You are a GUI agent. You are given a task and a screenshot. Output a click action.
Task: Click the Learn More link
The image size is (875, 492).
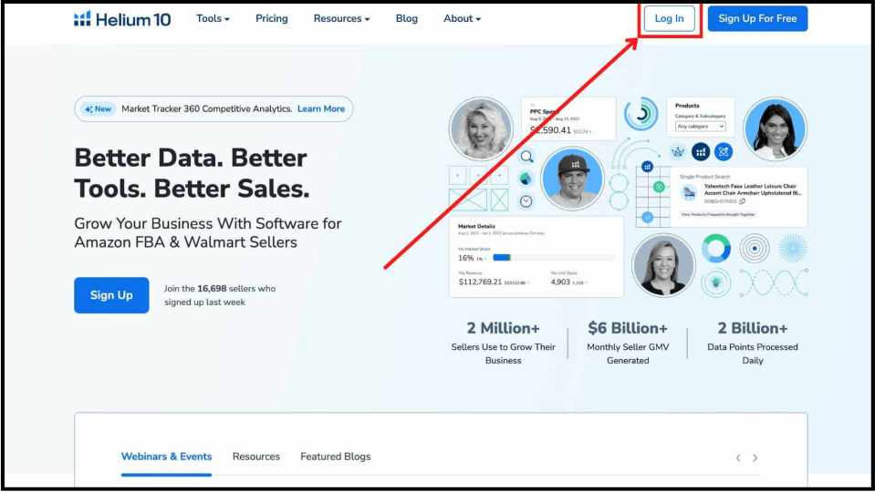click(x=321, y=109)
